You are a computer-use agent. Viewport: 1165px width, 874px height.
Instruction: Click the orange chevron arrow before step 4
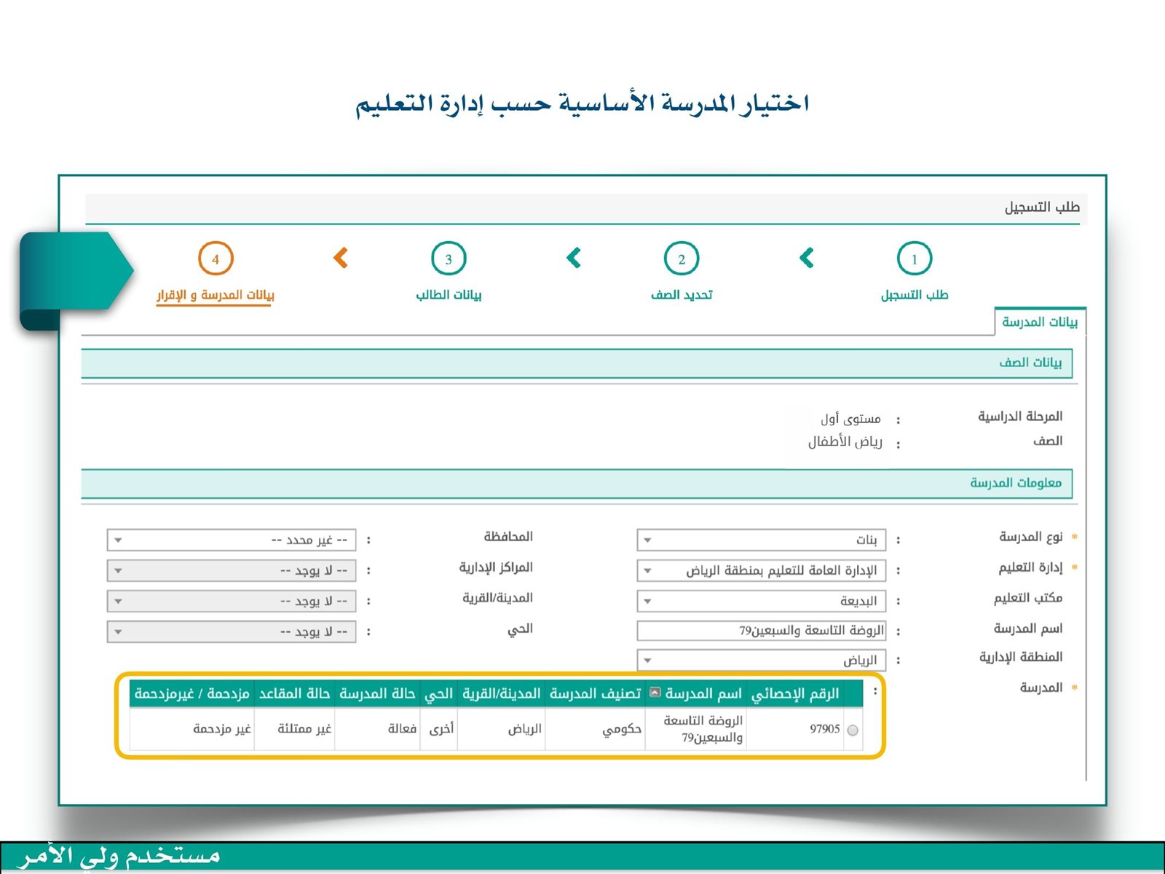coord(340,258)
